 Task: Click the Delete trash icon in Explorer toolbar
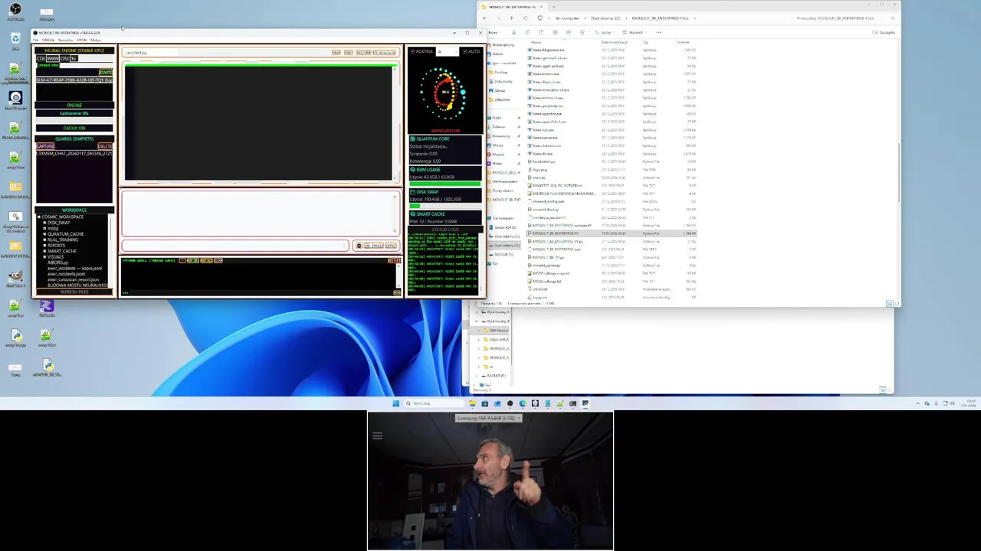click(x=582, y=32)
